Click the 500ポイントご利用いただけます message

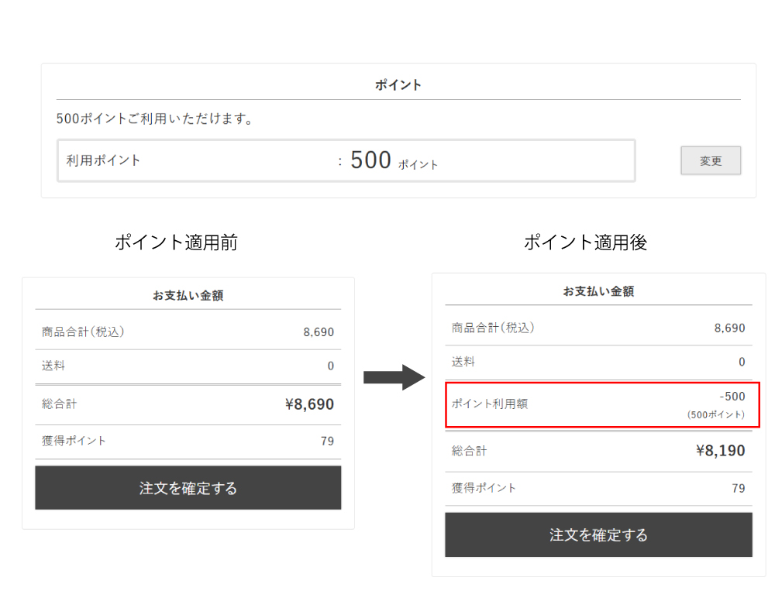pos(155,119)
